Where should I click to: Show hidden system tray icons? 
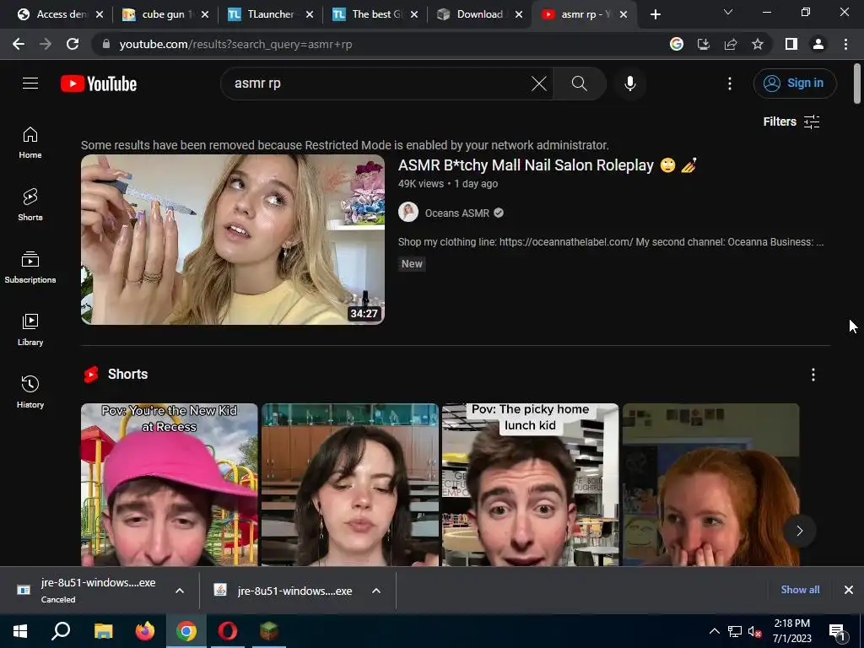point(714,631)
